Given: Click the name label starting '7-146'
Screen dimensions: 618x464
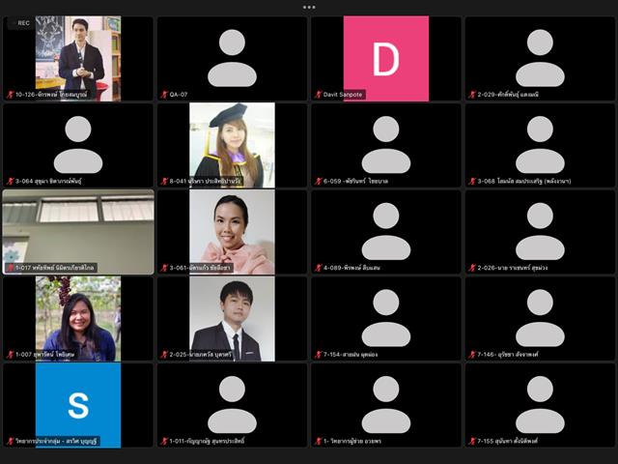Looking at the screenshot, I should pos(508,355).
